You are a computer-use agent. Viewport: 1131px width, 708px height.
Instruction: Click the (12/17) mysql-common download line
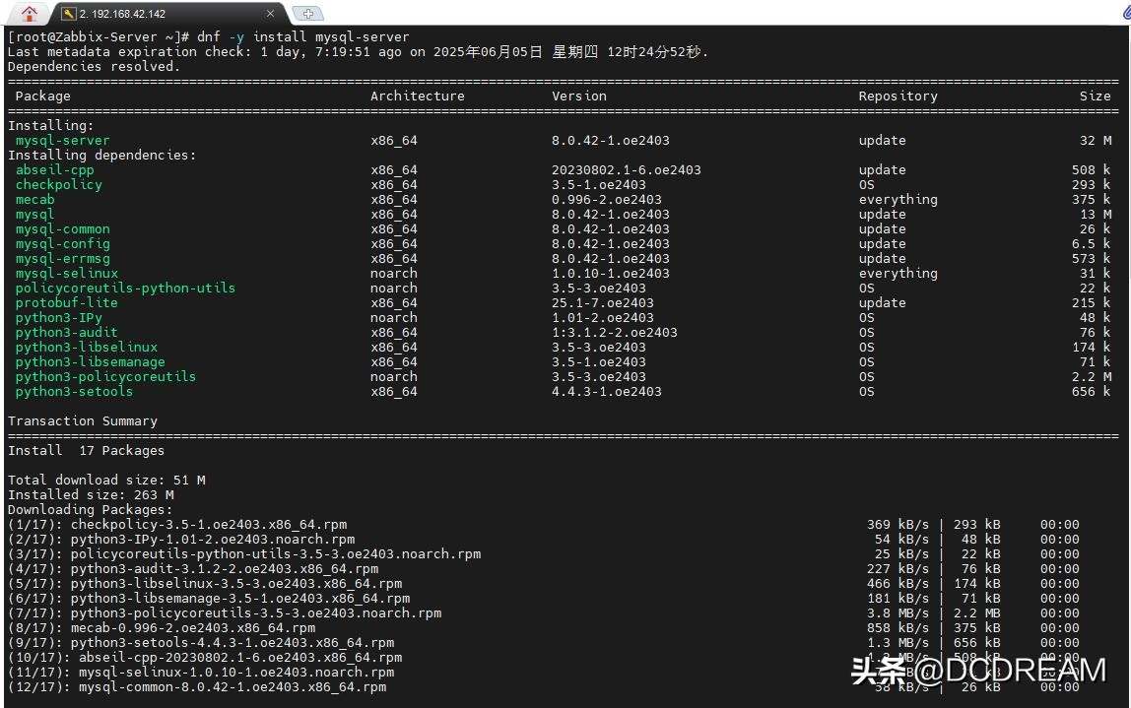(197, 686)
